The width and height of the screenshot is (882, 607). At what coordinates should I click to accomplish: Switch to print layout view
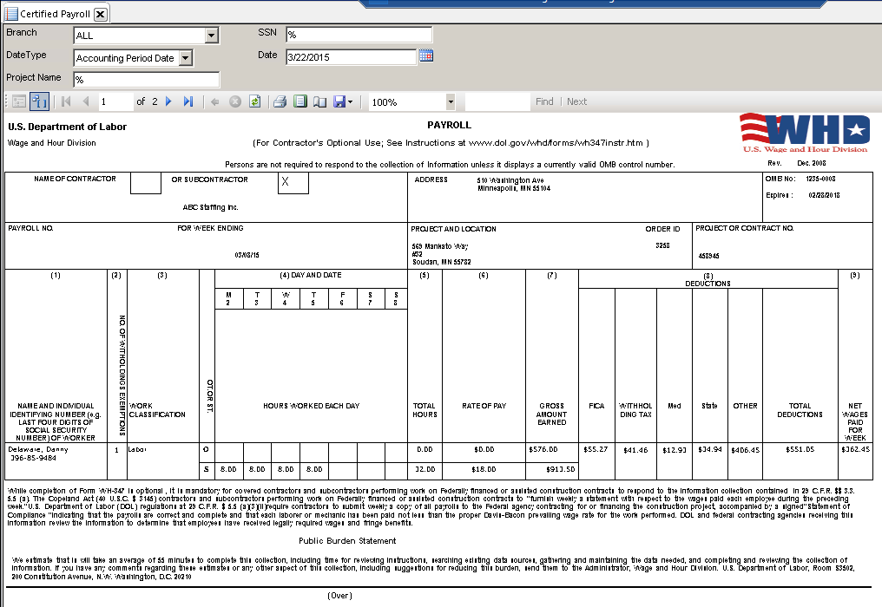[300, 101]
